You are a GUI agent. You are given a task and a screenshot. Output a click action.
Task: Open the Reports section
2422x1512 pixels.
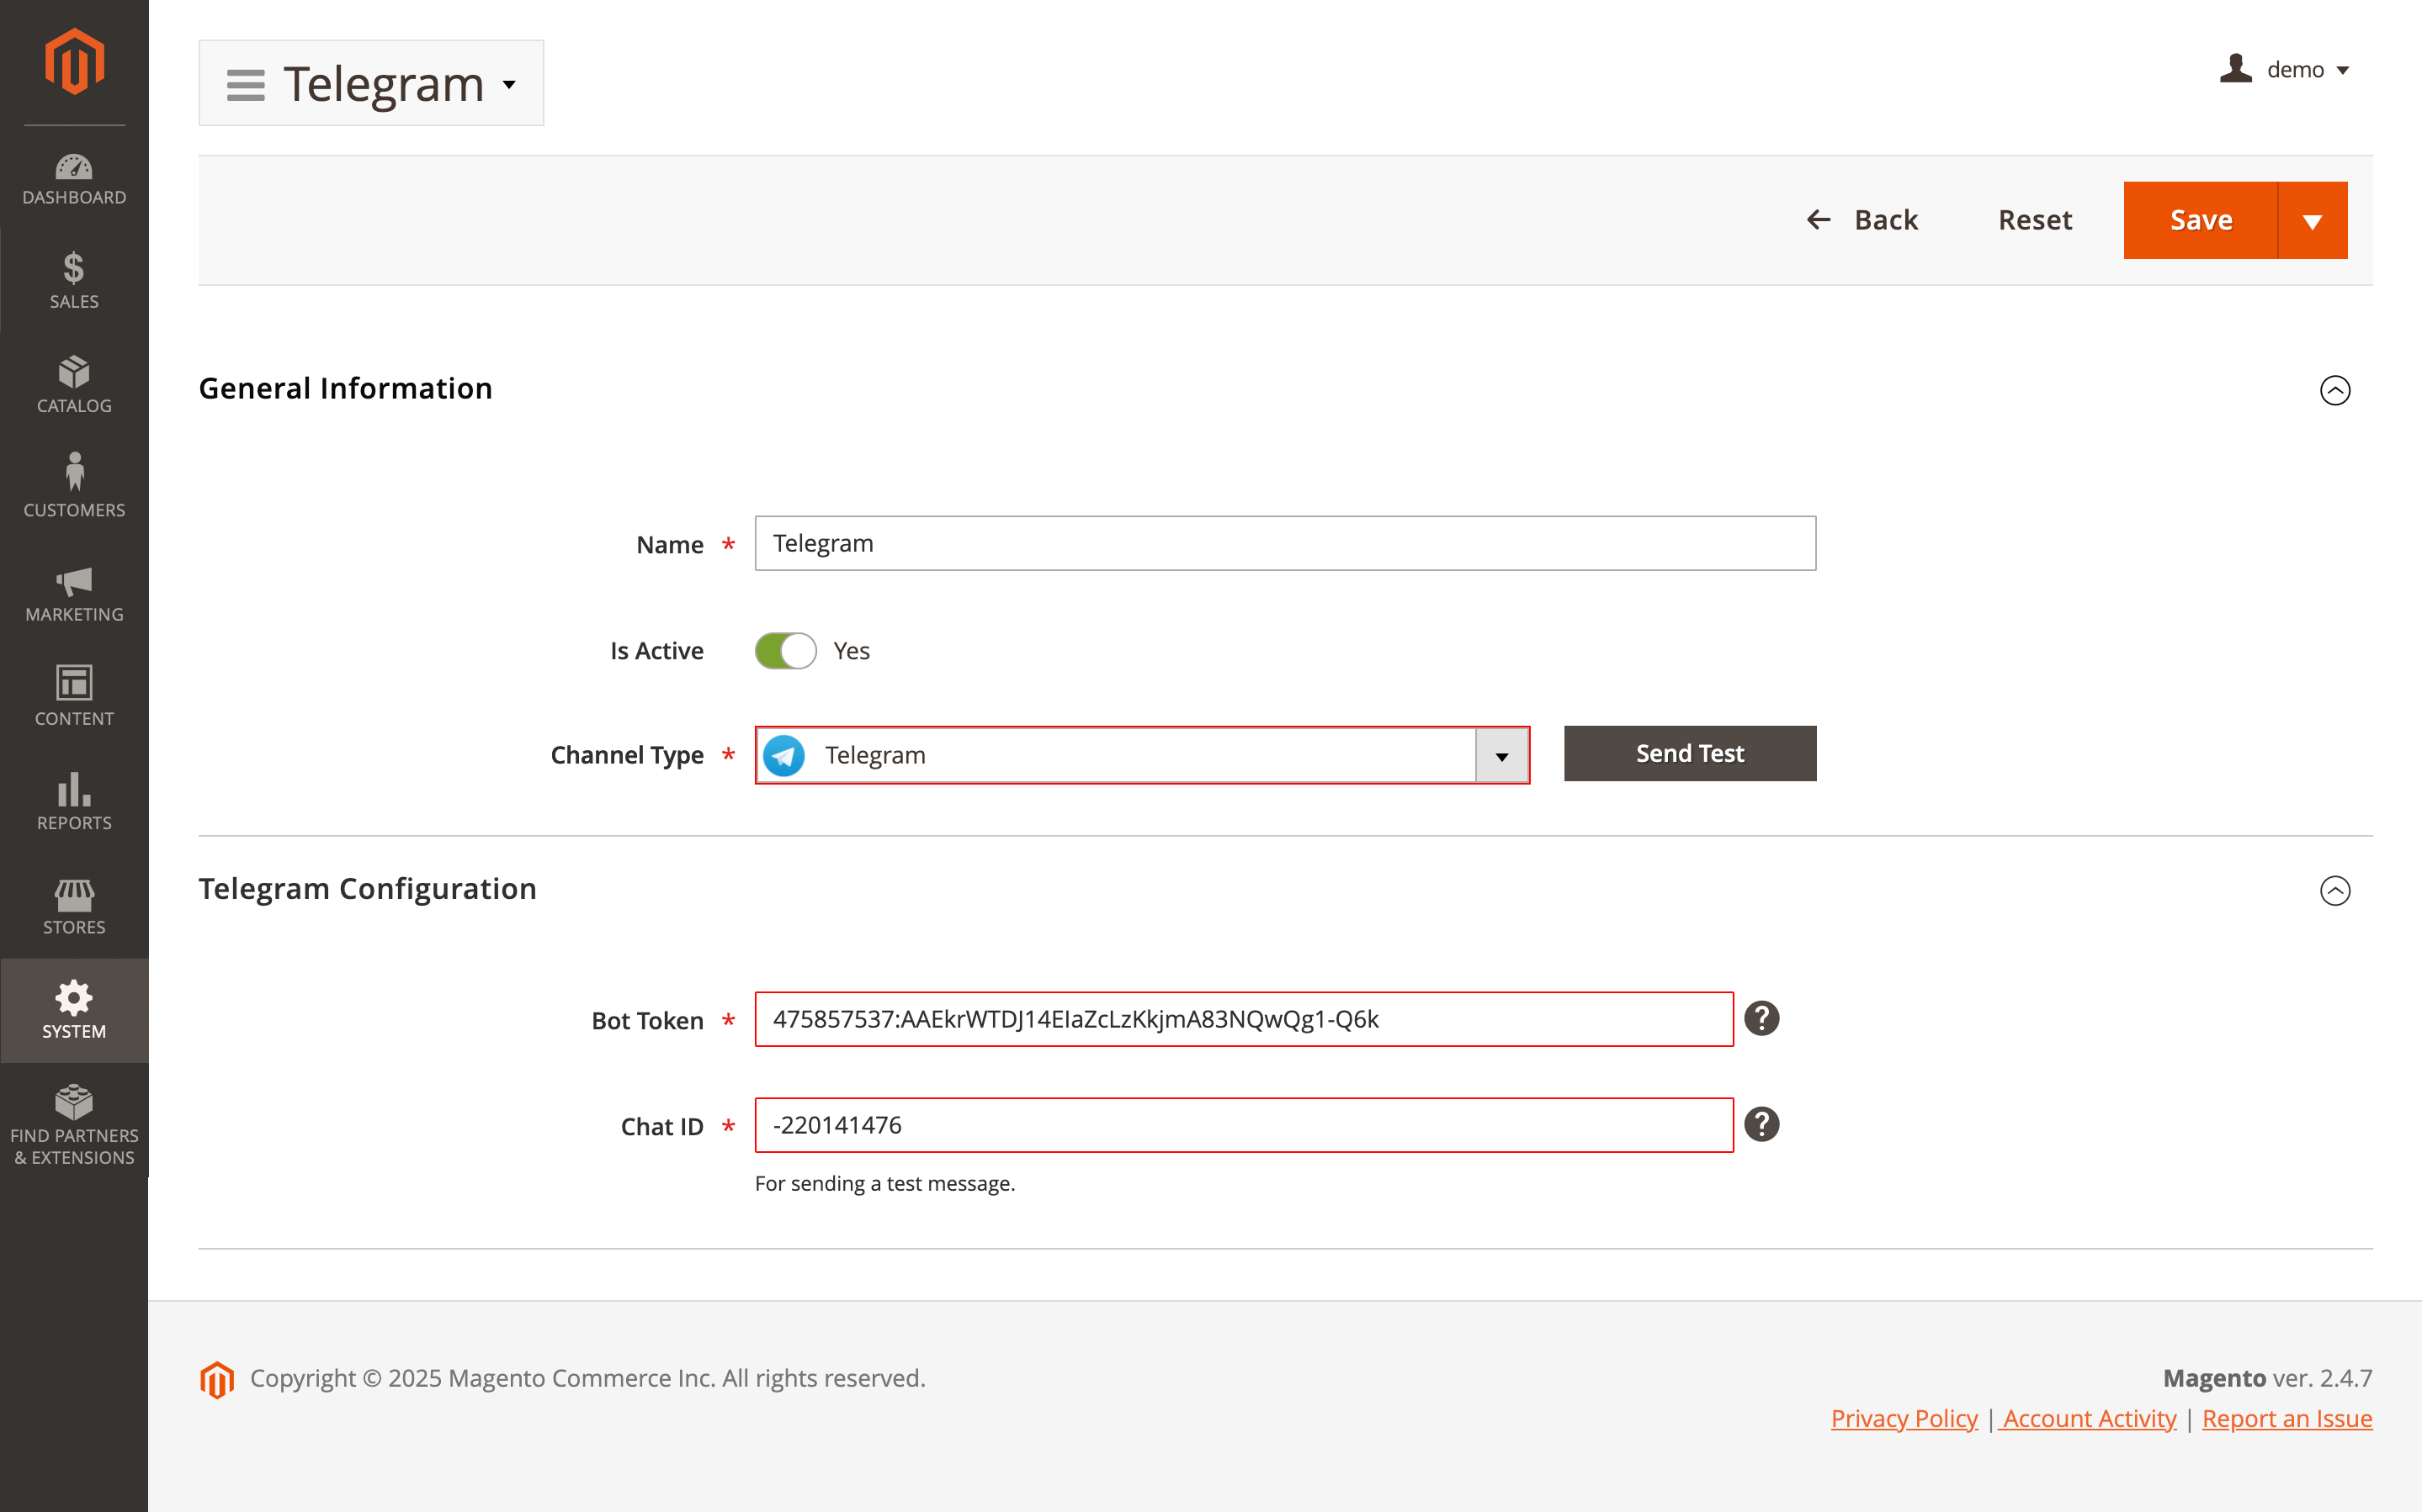click(x=74, y=801)
